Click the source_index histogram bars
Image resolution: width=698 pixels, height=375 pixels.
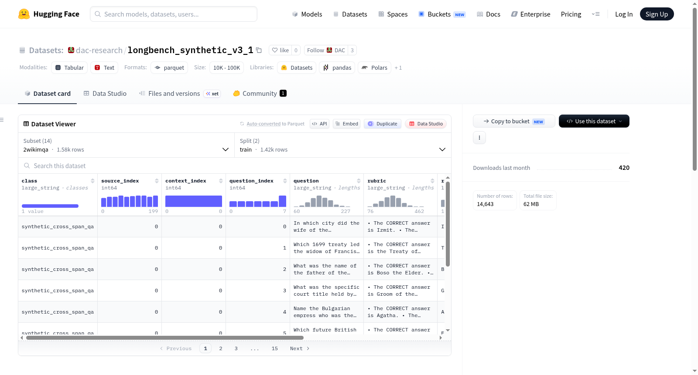pos(130,201)
